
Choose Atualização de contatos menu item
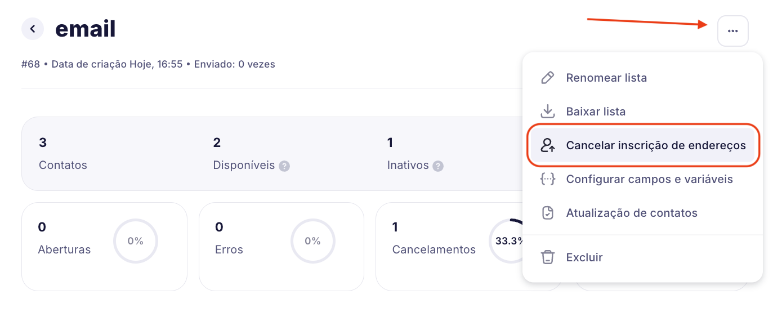tap(632, 213)
